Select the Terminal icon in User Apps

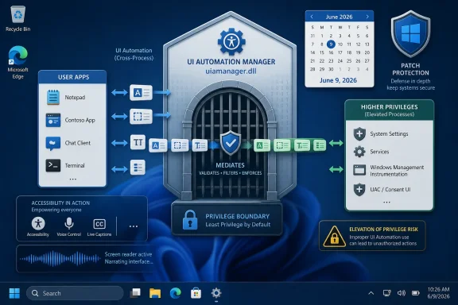(53, 165)
